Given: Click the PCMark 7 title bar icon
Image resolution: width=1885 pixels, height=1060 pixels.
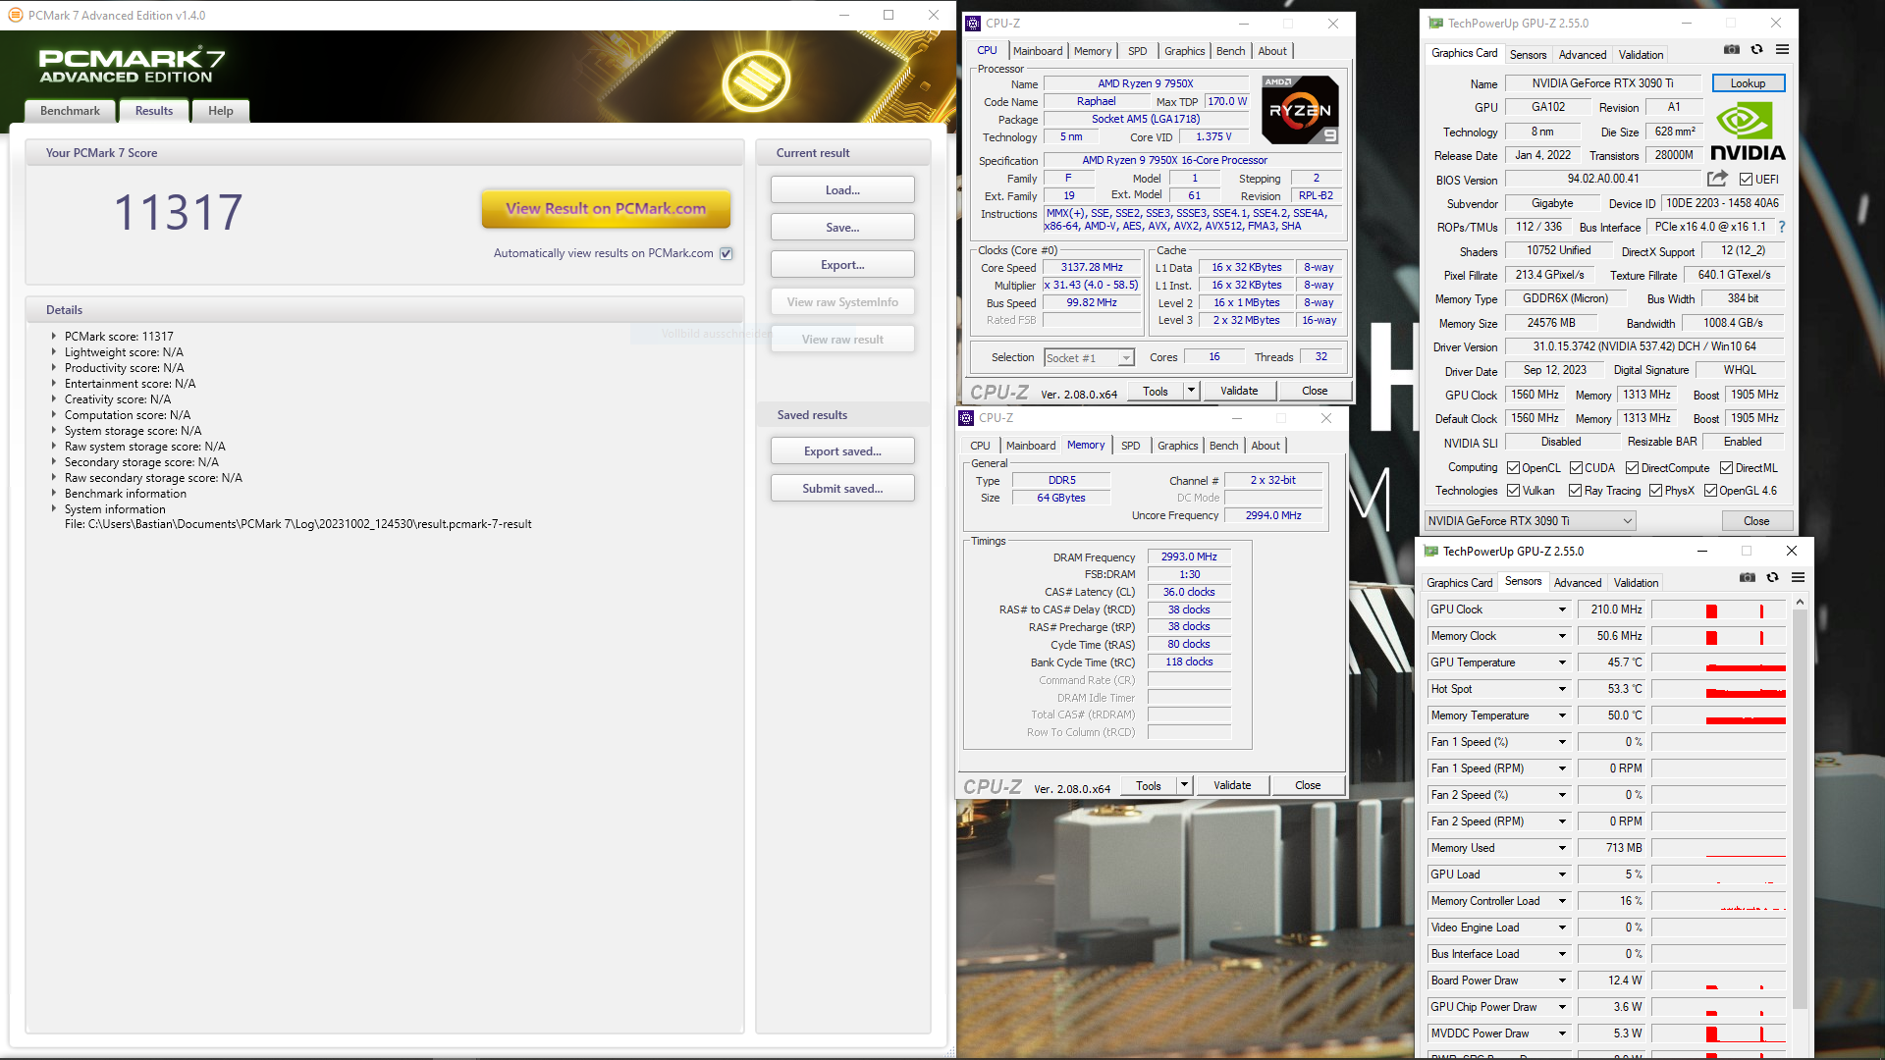Looking at the screenshot, I should click(x=15, y=16).
